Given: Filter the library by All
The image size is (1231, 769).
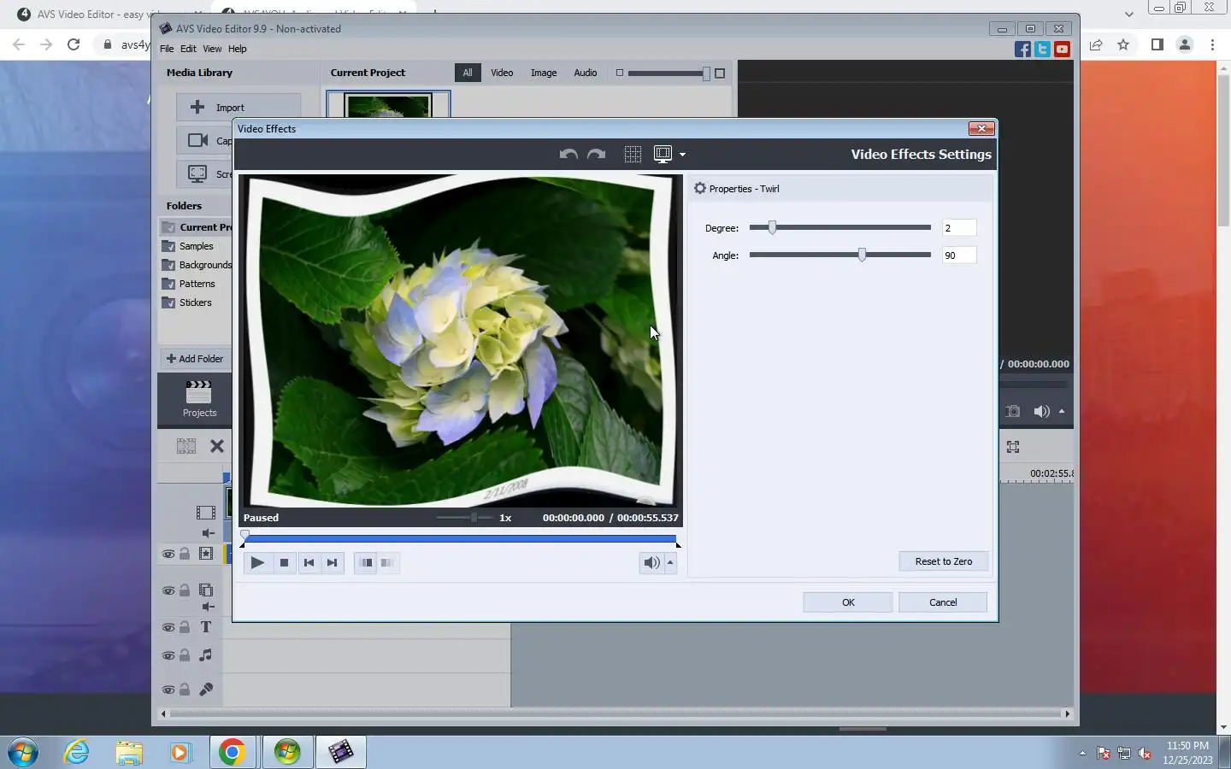Looking at the screenshot, I should (x=468, y=73).
